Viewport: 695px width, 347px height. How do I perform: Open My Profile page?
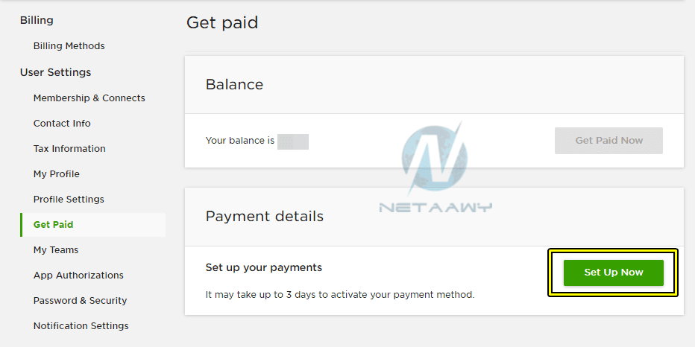tap(56, 174)
